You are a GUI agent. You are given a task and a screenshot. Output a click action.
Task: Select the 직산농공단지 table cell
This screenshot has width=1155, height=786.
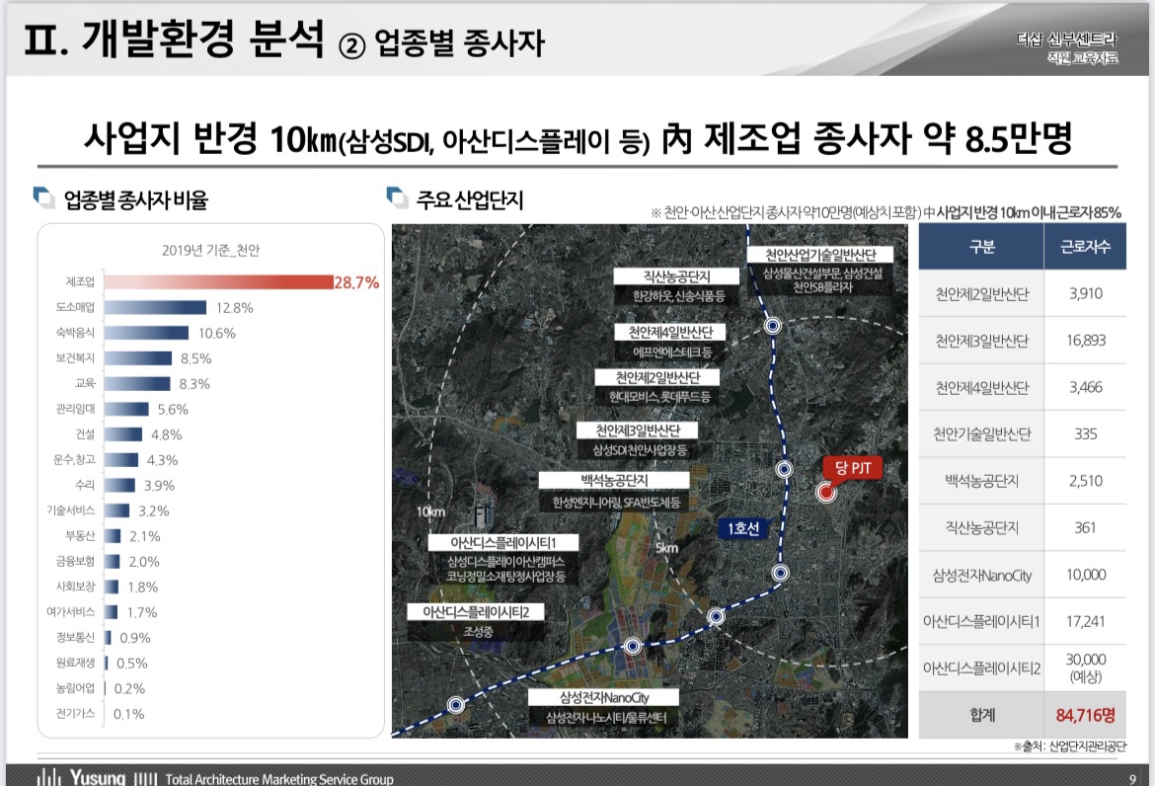(x=981, y=527)
